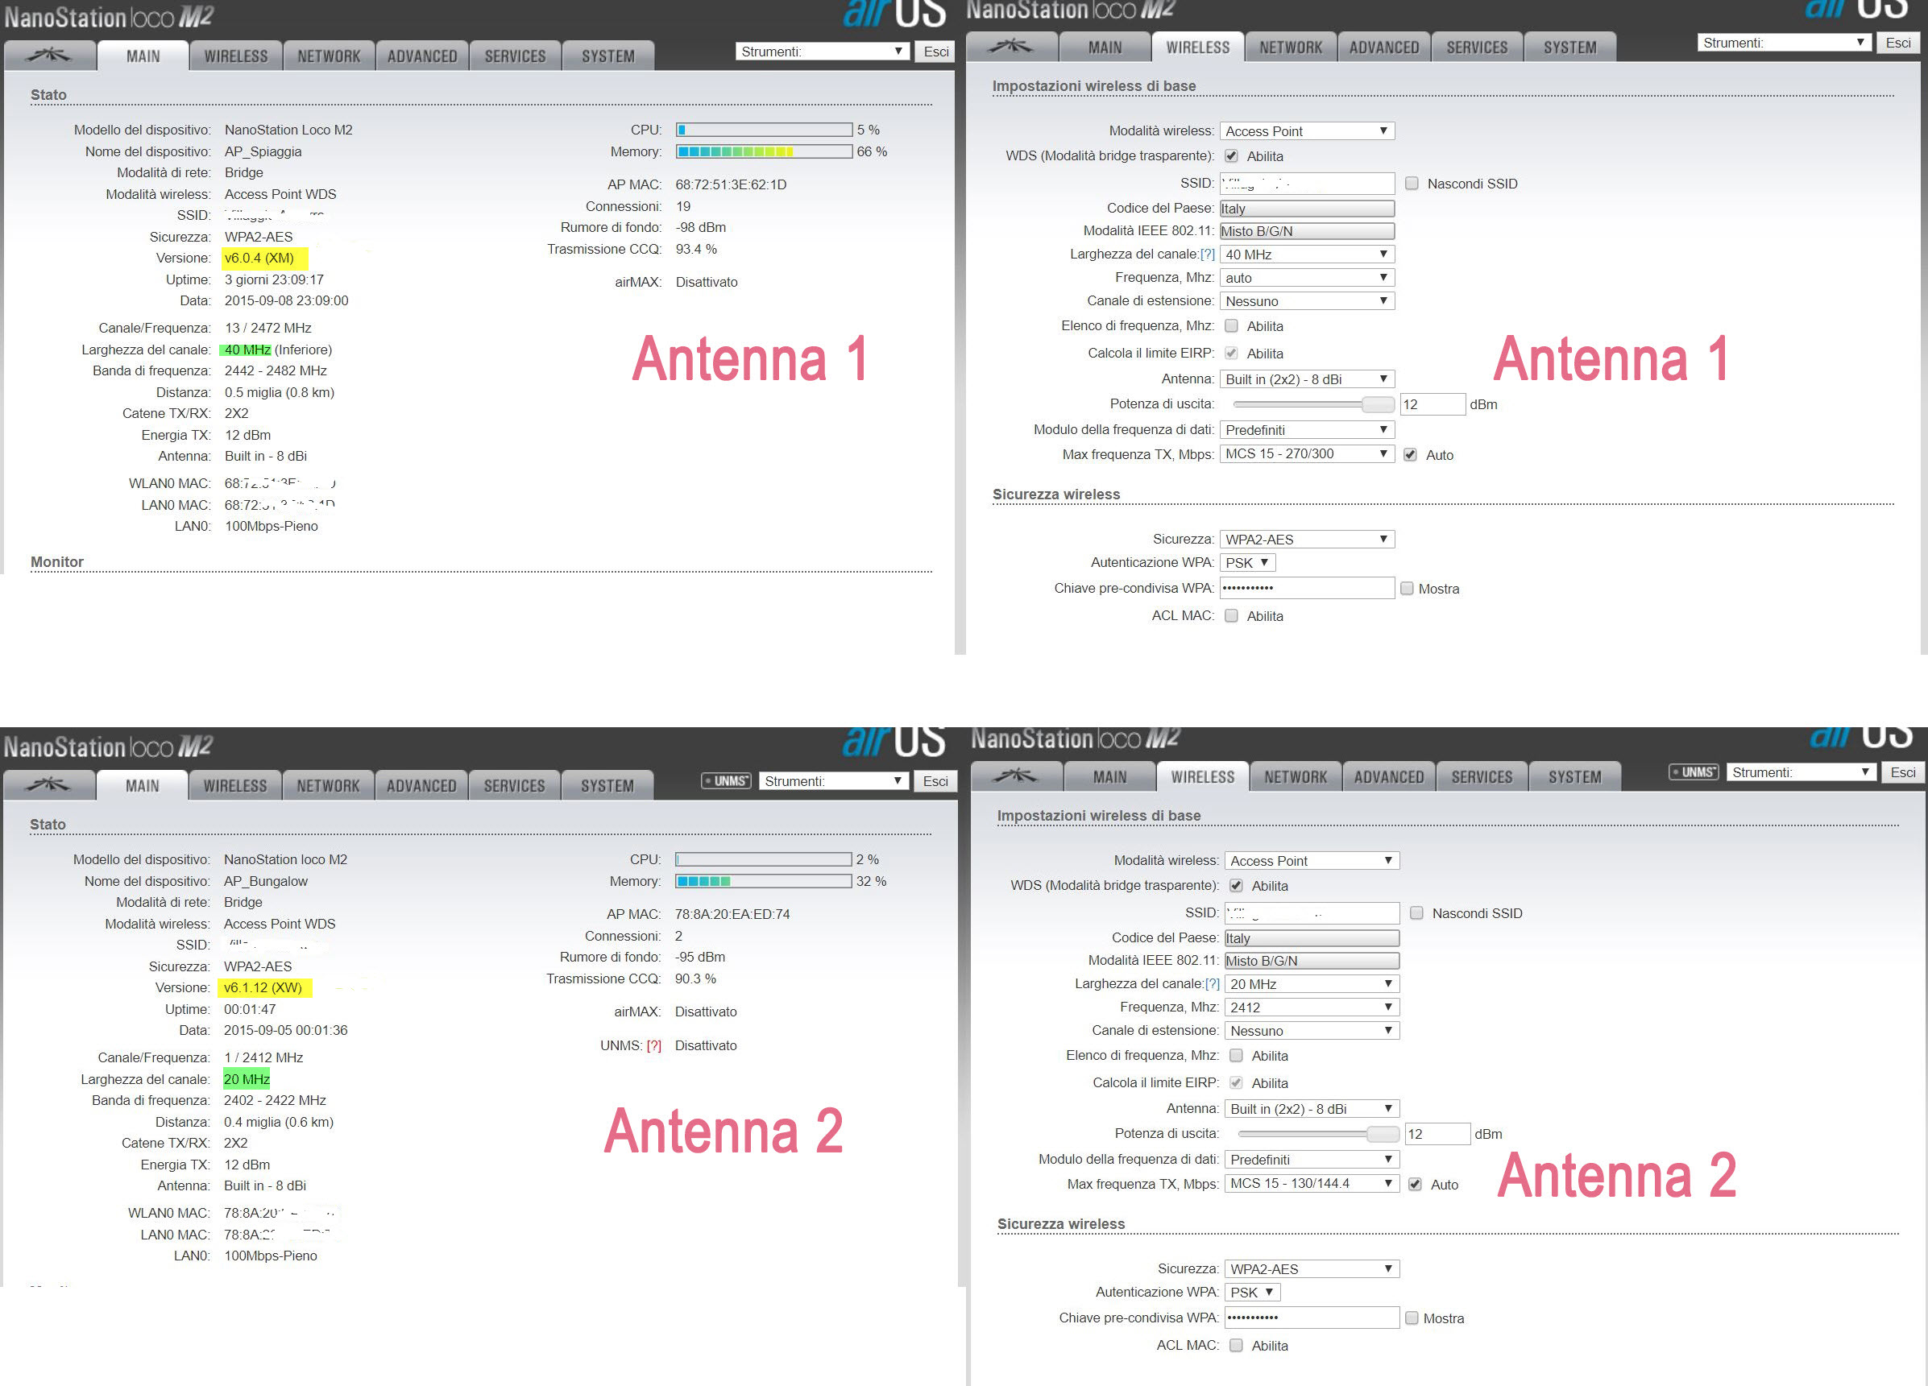
Task: Click Esci button in Antenna 2 main panel
Action: click(x=935, y=781)
